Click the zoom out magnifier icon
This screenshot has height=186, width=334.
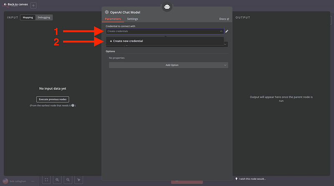tap(68, 180)
